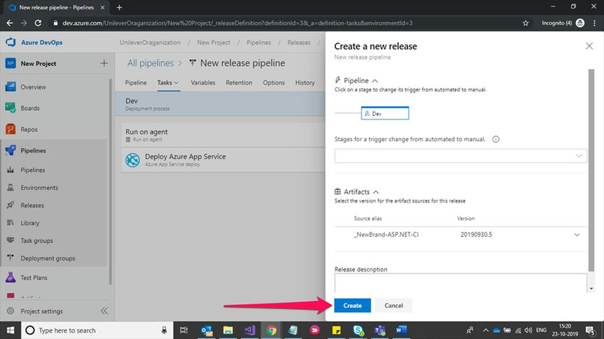
Task: Click the release panel vertical scrollbar
Action: (591, 171)
